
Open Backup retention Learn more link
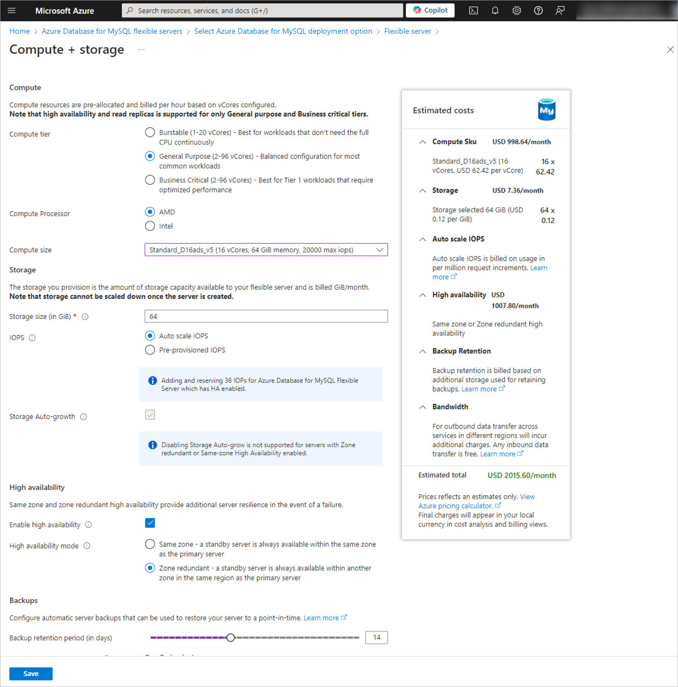click(483, 389)
